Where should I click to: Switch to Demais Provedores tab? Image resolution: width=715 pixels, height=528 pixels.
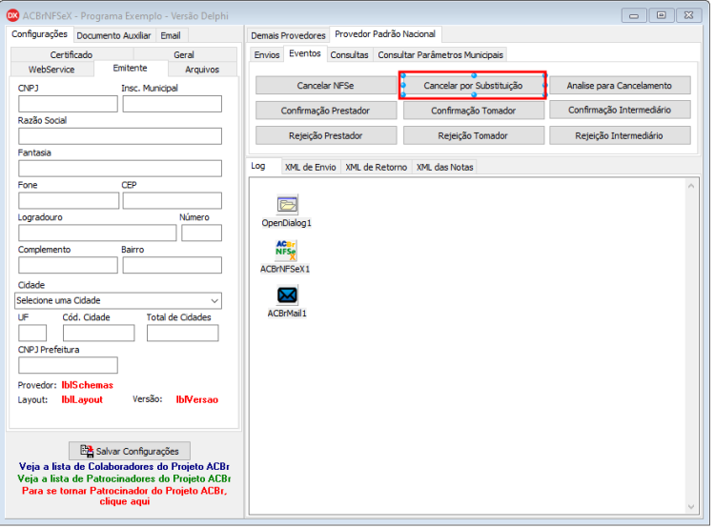(x=288, y=35)
